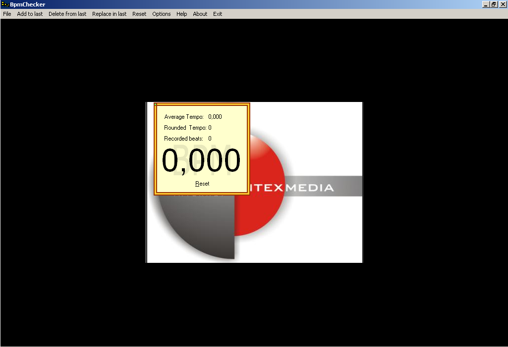Open the Options menu
Image resolution: width=508 pixels, height=347 pixels.
point(162,14)
